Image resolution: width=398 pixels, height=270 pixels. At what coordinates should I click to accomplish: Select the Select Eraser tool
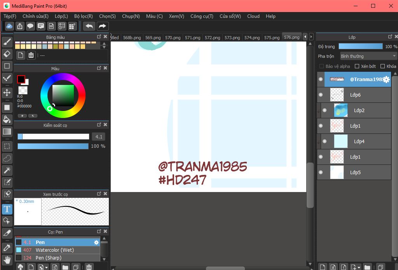tap(7, 194)
